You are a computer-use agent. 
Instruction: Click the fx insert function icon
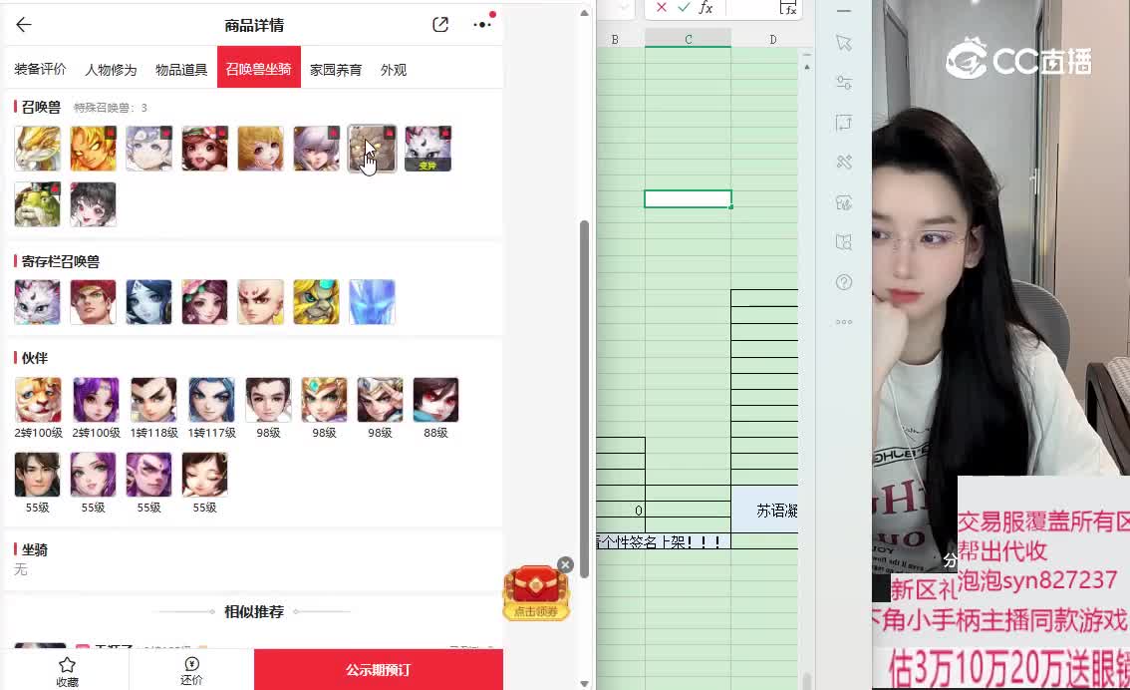point(706,7)
